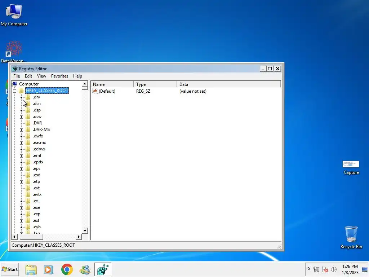Screen dimensions: 369x277
Task: Expand the .edrwx key
Action: 21,149
